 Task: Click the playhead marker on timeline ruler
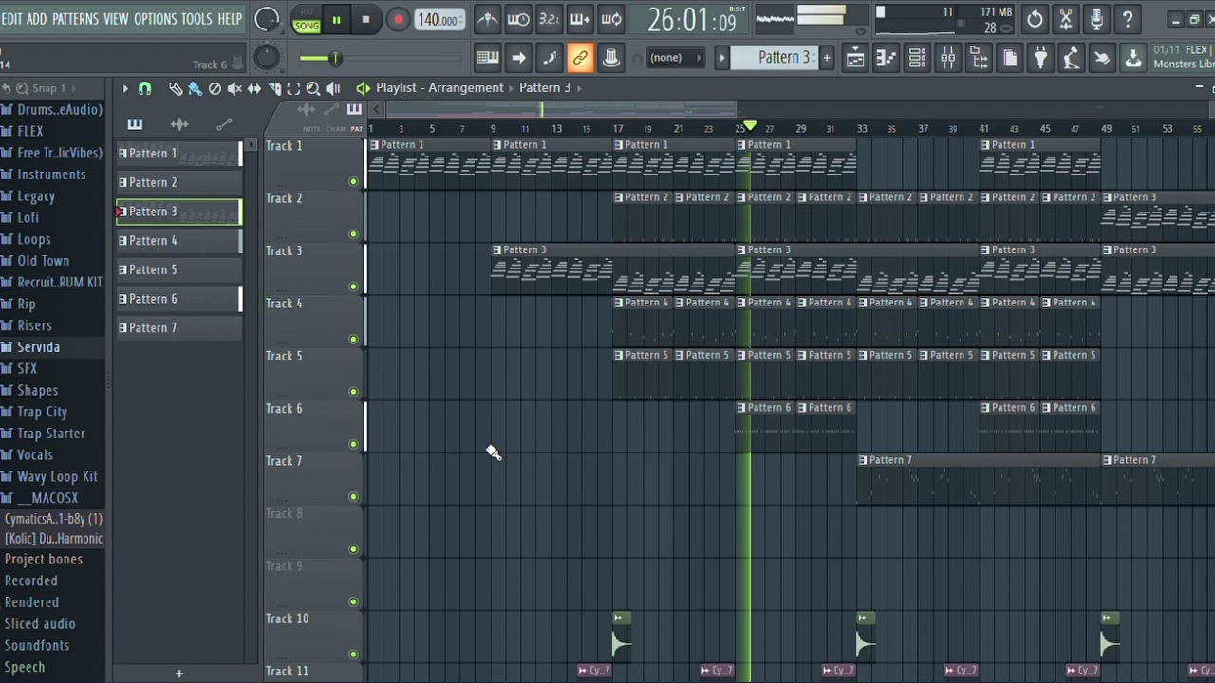pyautogui.click(x=750, y=125)
